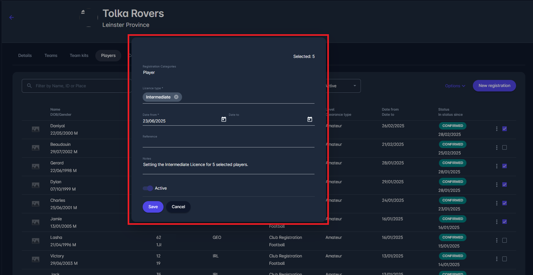Save the licence settings

[x=153, y=207]
